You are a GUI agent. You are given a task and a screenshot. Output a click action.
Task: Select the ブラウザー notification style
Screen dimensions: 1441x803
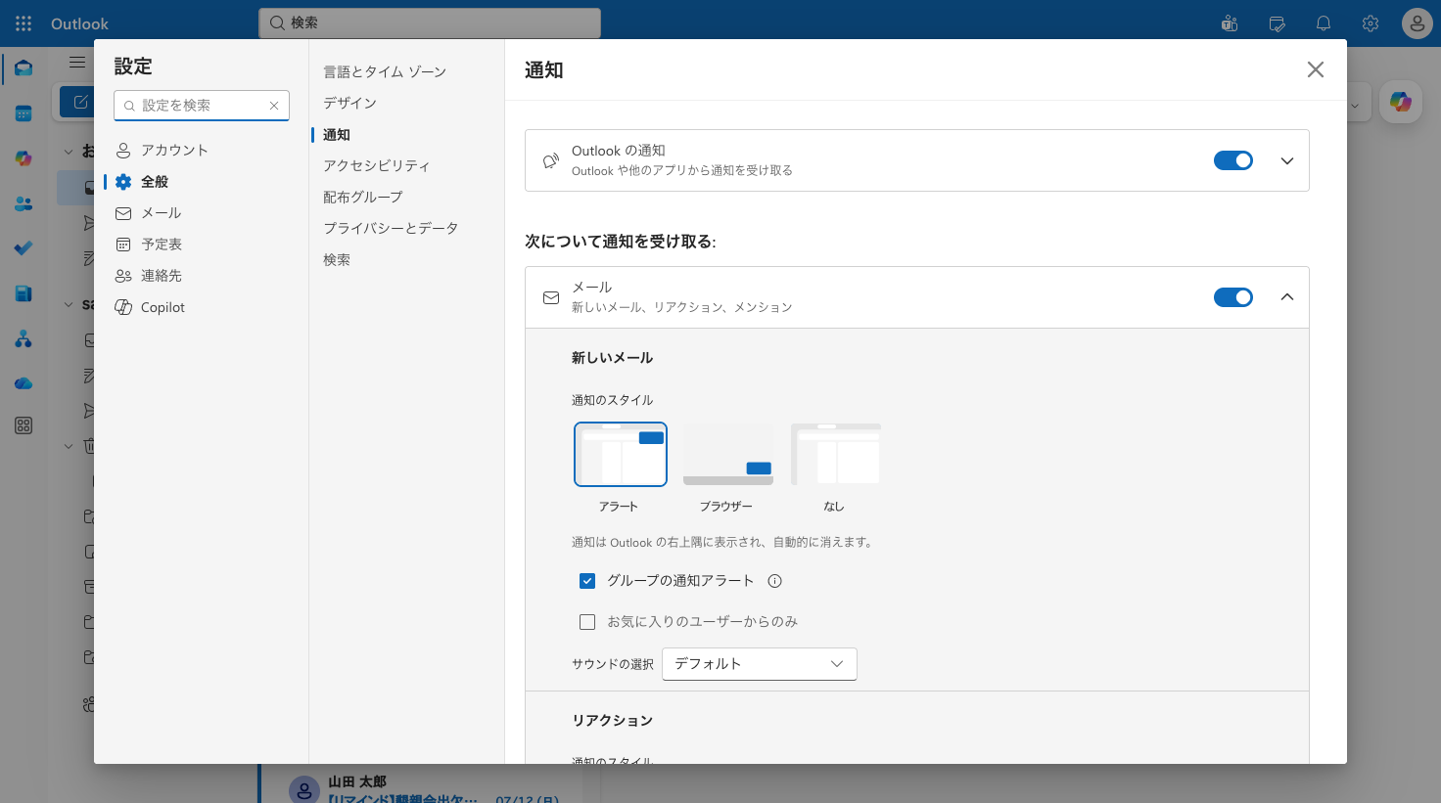728,455
